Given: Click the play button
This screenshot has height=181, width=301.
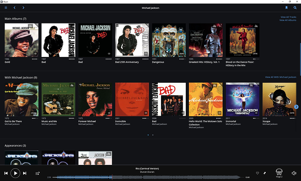Looking at the screenshot, I should [x=15, y=173].
